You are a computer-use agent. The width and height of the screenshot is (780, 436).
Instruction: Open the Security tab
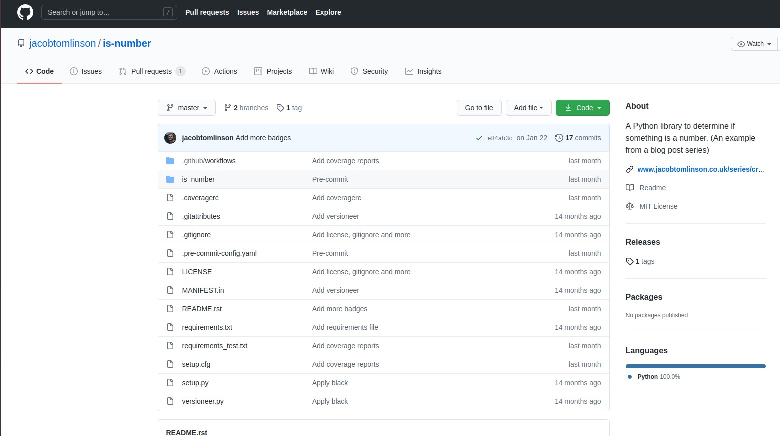(369, 71)
